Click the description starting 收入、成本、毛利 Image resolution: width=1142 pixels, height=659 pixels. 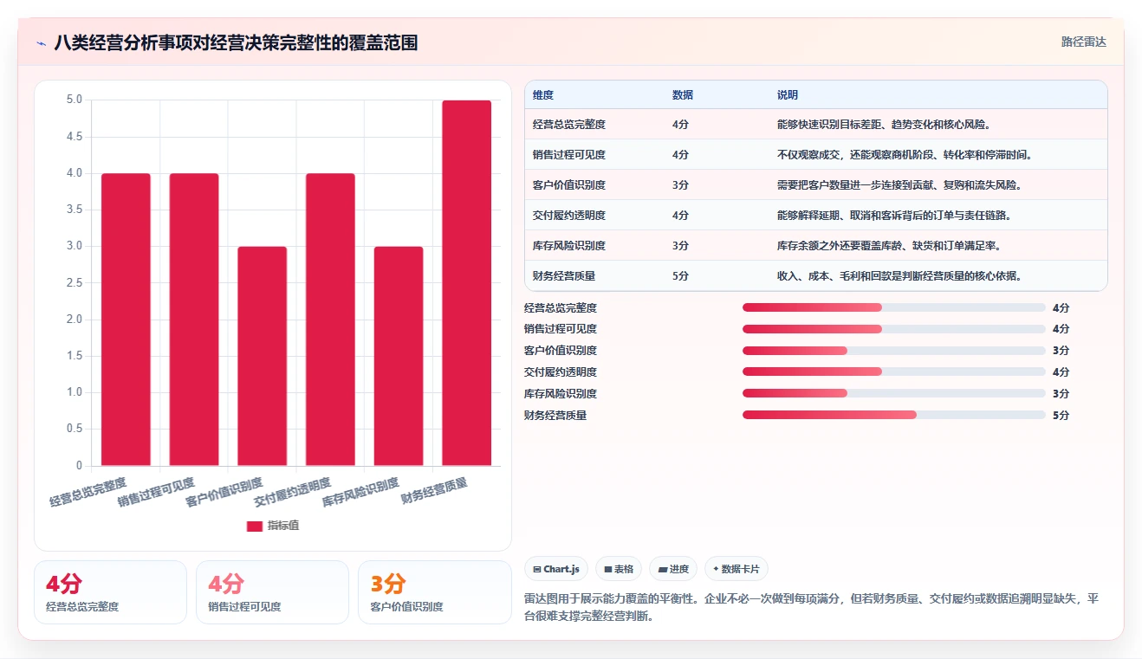899,276
